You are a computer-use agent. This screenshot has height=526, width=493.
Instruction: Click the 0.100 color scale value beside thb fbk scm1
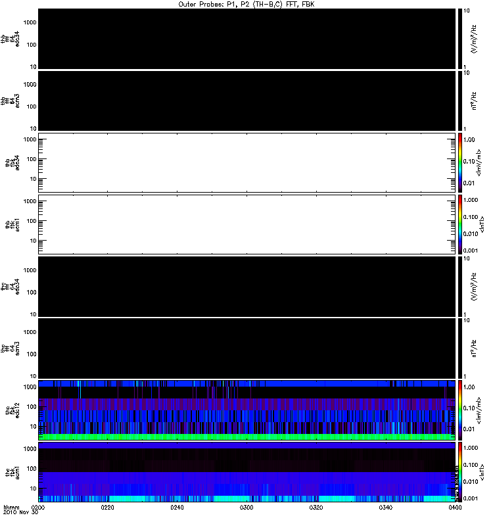(471, 217)
